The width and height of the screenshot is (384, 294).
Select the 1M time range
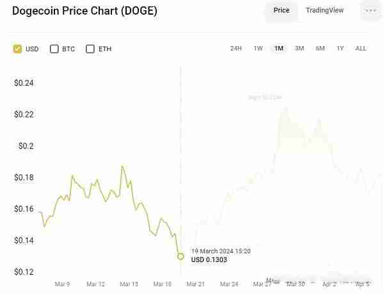(x=278, y=49)
